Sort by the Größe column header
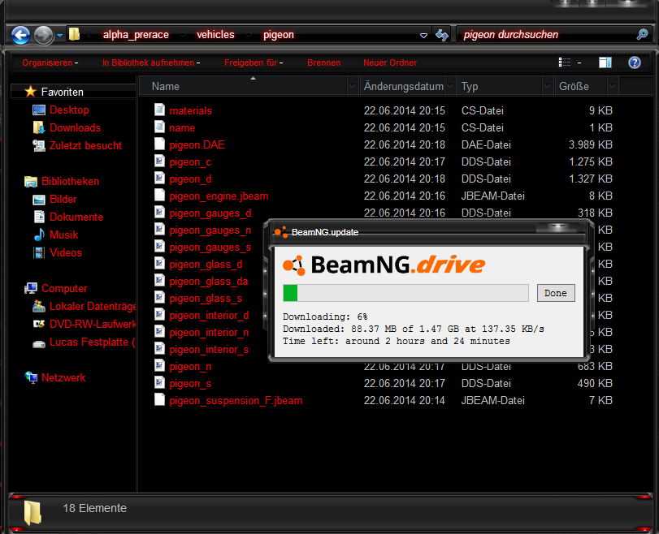Screen dimensions: 659x534 click(581, 86)
